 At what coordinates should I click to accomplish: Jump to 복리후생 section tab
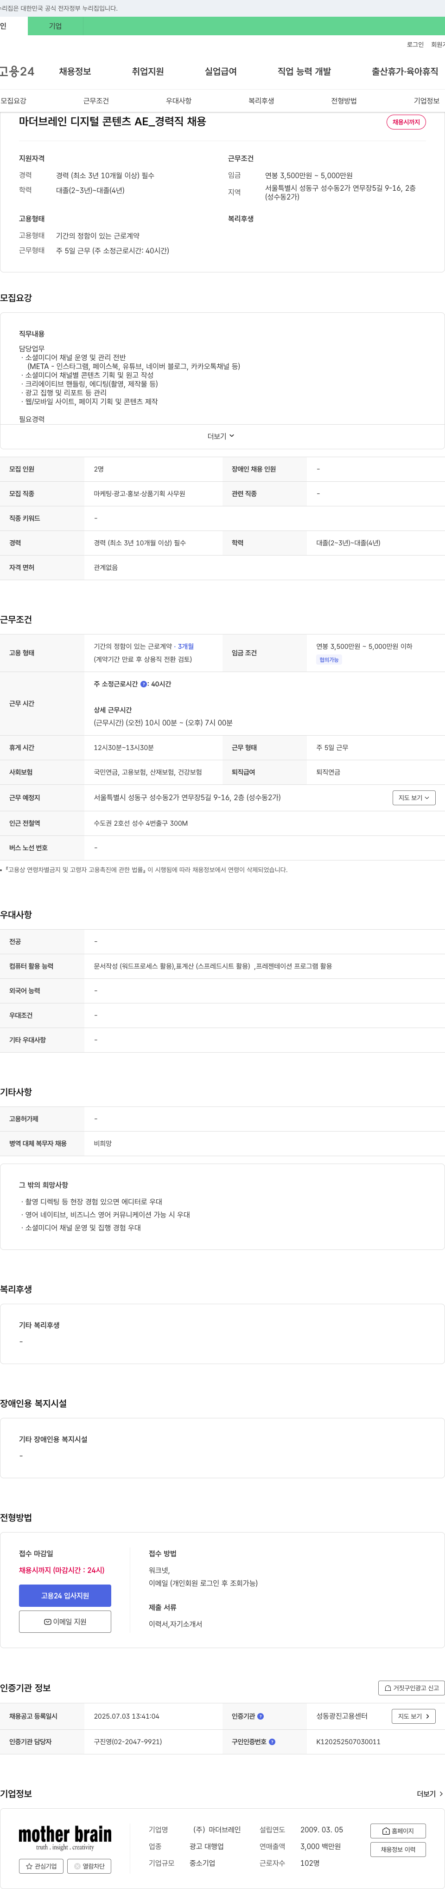261,101
